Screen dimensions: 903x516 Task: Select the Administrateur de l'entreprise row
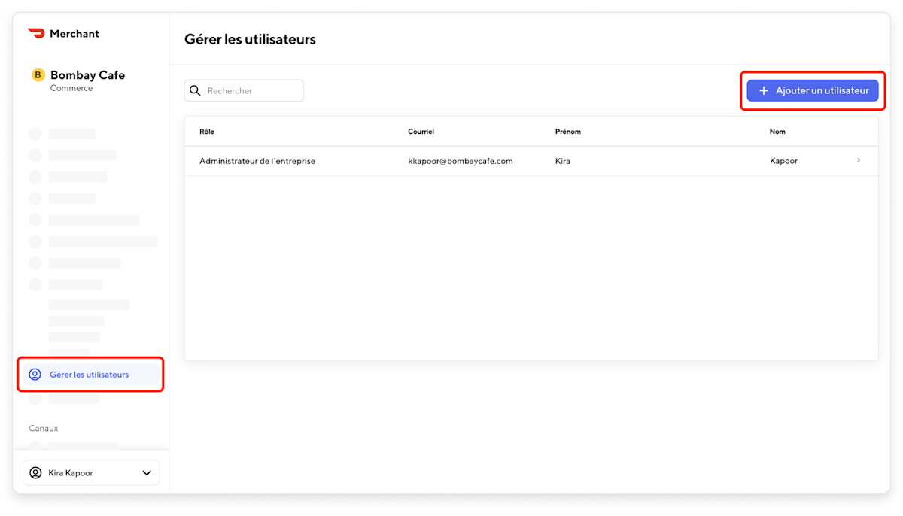[258, 161]
